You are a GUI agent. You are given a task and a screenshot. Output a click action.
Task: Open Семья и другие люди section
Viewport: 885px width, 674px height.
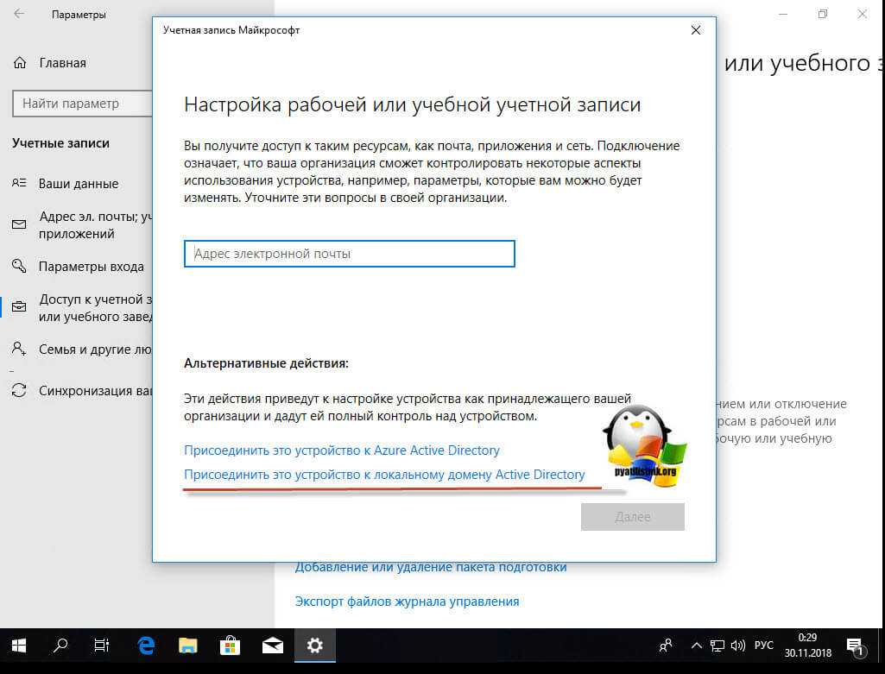(95, 350)
